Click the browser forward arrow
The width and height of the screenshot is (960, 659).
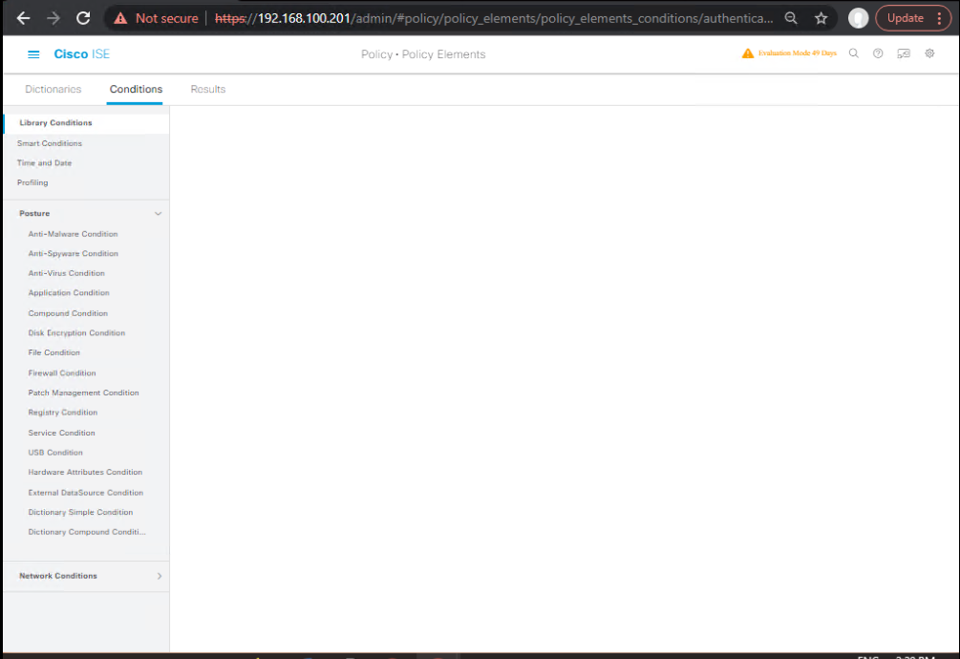pos(53,18)
